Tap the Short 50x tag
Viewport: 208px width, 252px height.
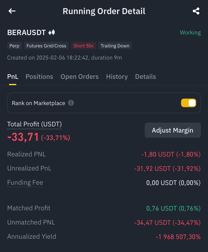click(x=83, y=46)
